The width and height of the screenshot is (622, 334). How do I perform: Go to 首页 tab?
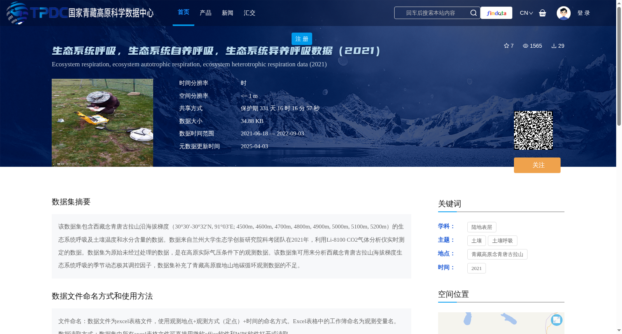183,12
